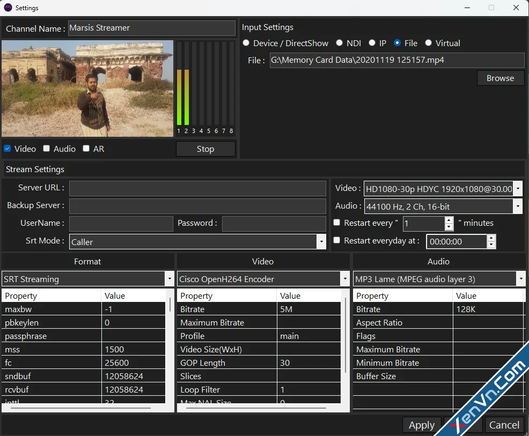Viewport: 529px width, 436px height.
Task: Enable the Audio preview checkbox
Action: click(x=47, y=149)
